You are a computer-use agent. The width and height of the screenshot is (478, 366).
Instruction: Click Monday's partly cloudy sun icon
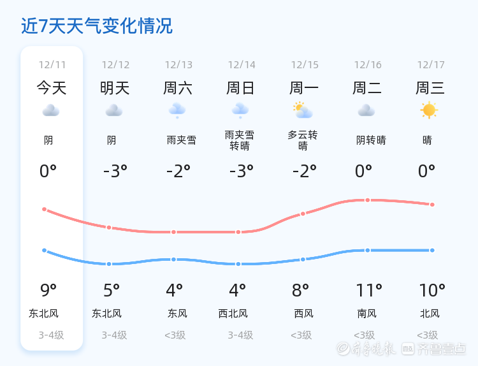tap(303, 111)
